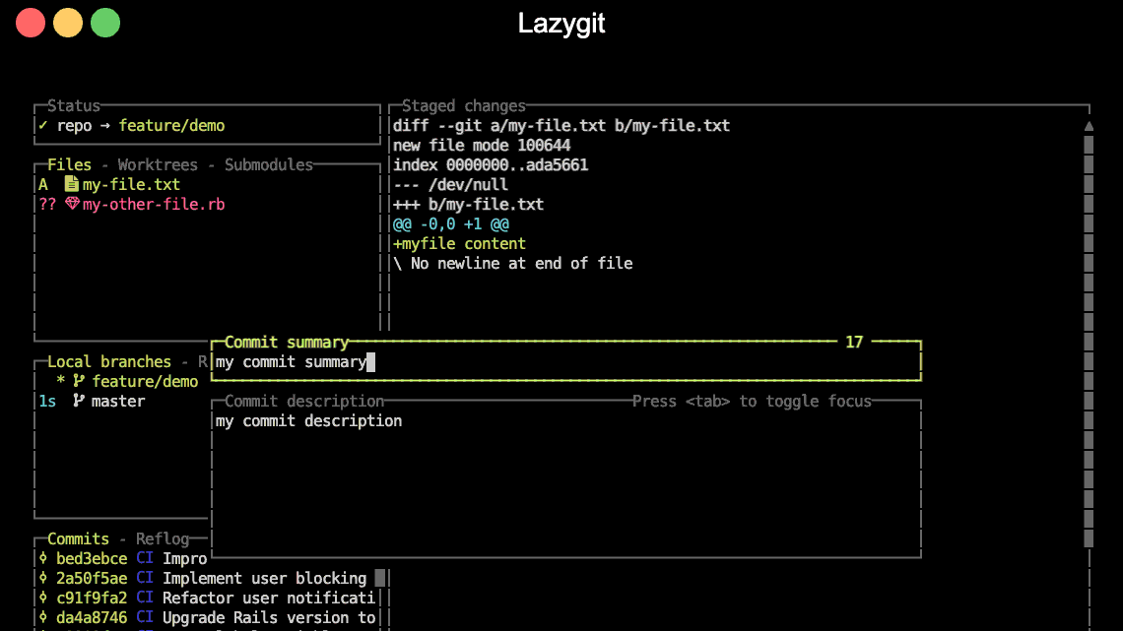The image size is (1123, 631).
Task: Switch to the Worktrees tab
Action: (x=158, y=164)
